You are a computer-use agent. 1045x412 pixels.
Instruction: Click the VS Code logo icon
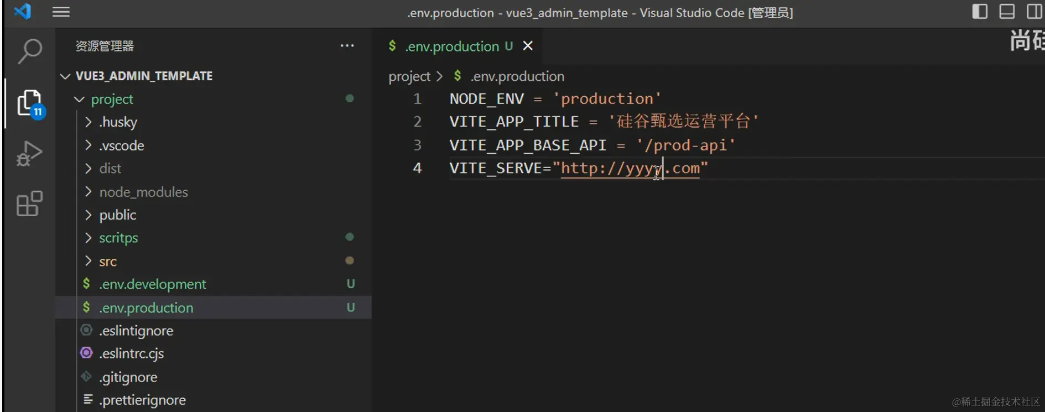coord(22,12)
